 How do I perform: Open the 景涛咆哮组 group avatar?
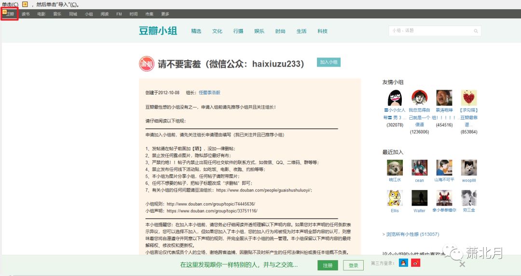point(444,98)
